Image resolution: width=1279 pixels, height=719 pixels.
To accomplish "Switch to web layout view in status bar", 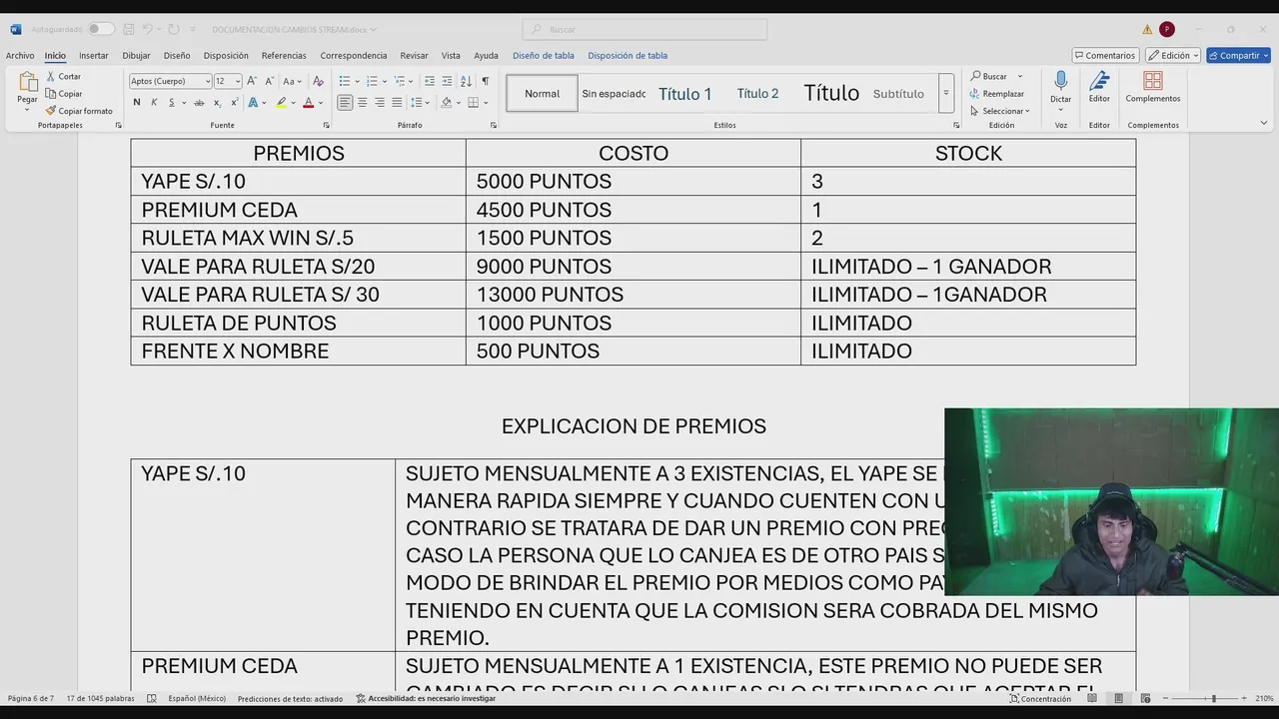I will point(1145,699).
